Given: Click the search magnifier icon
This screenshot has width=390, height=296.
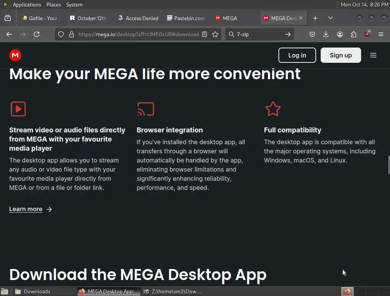Looking at the screenshot, I should (231, 34).
